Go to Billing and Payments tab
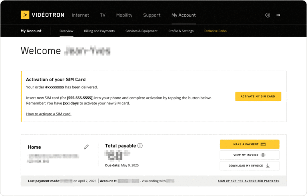 tap(99, 31)
